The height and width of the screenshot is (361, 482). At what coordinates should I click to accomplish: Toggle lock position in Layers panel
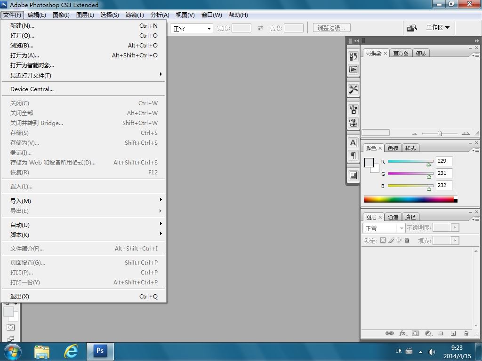[399, 240]
